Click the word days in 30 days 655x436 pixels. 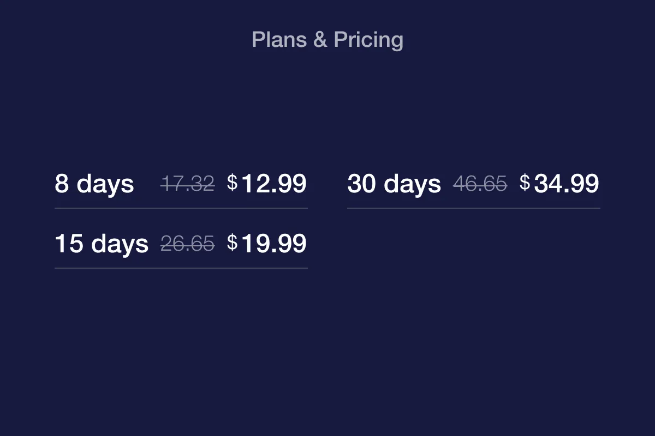click(x=413, y=184)
